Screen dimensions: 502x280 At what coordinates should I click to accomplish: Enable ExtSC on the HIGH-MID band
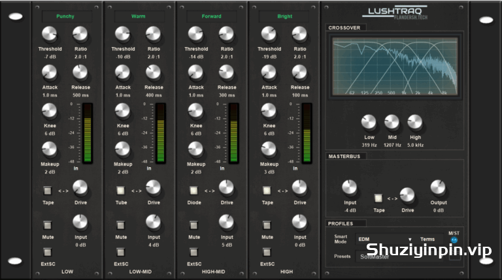(193, 252)
